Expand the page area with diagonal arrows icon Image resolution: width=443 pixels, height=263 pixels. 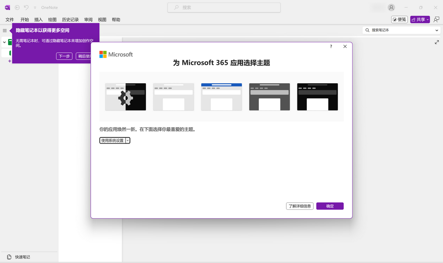coord(436,42)
